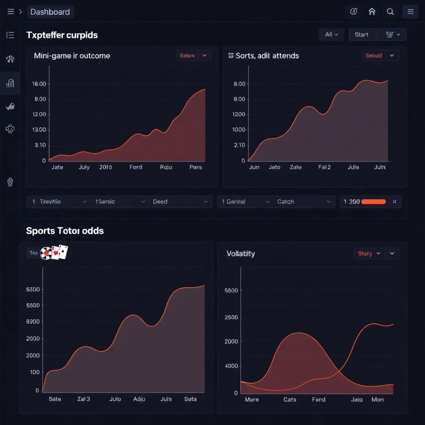
Task: Open the trash bin icon in sidebar
Action: click(x=10, y=182)
